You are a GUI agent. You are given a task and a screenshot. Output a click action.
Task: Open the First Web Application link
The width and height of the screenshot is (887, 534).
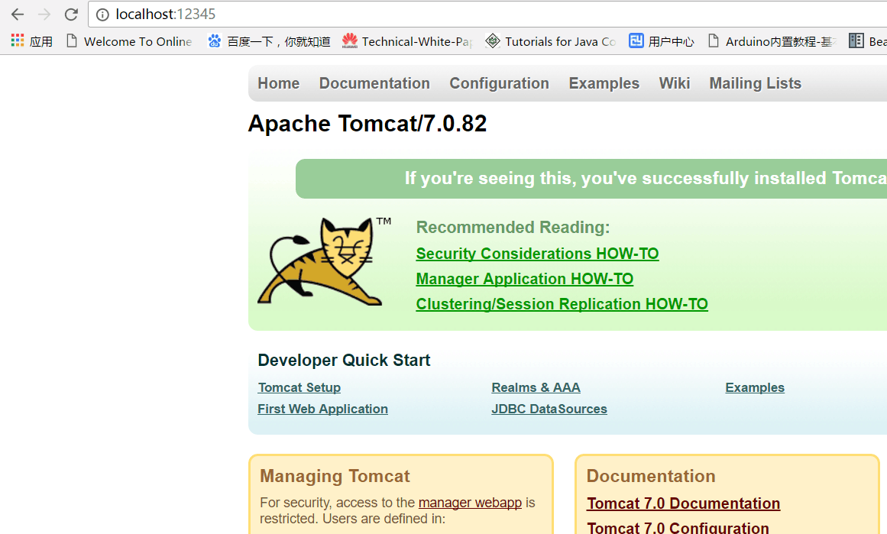click(322, 409)
